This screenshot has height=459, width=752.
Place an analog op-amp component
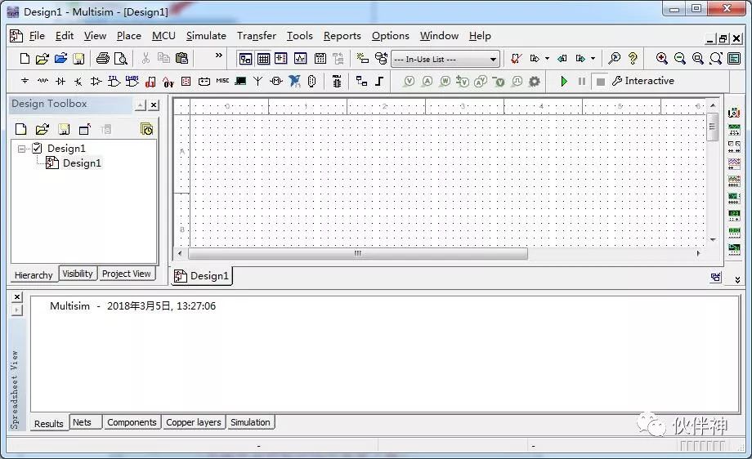[x=96, y=82]
